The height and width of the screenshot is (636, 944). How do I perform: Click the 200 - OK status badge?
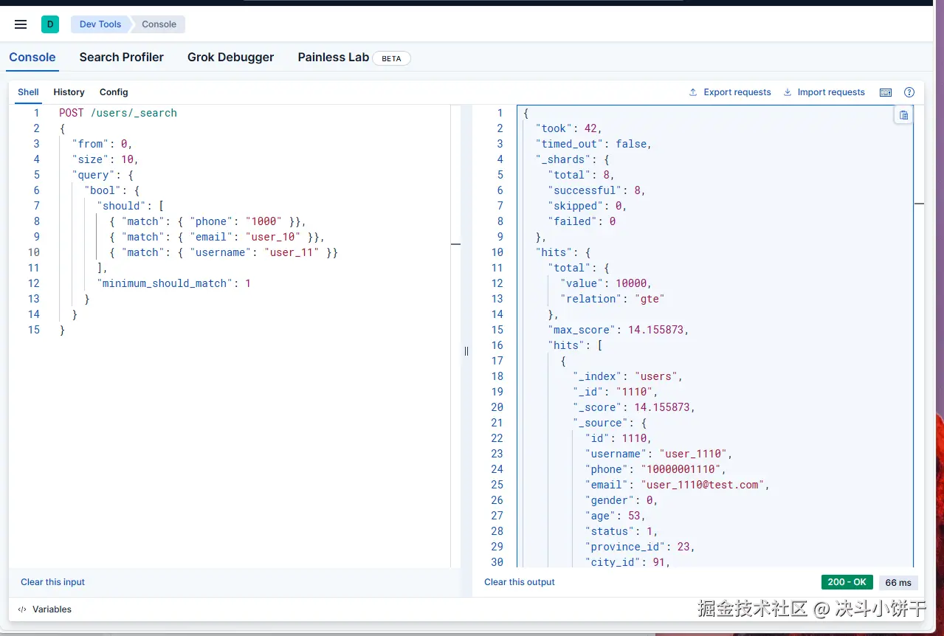tap(847, 582)
